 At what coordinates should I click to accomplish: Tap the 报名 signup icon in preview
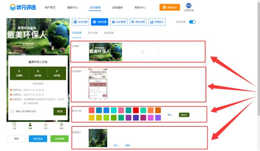coord(61,125)
